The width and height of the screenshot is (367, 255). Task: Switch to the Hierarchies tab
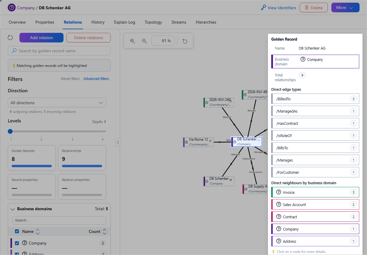pos(206,22)
